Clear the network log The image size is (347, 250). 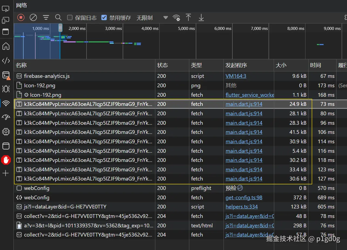[x=33, y=18]
